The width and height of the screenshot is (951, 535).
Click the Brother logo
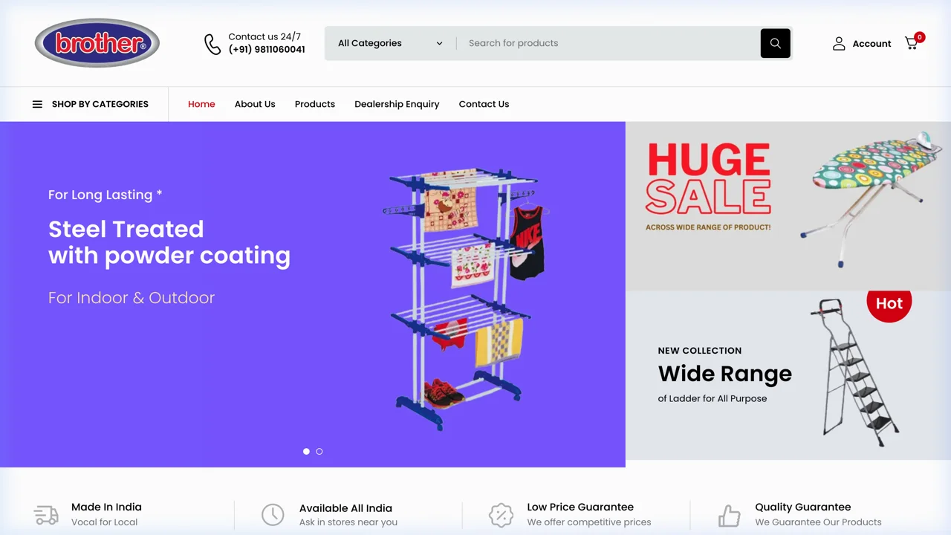pyautogui.click(x=97, y=43)
